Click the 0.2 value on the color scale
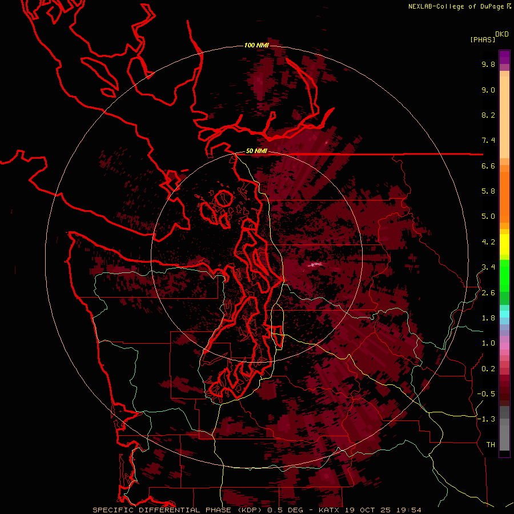514x514 pixels. pos(488,369)
